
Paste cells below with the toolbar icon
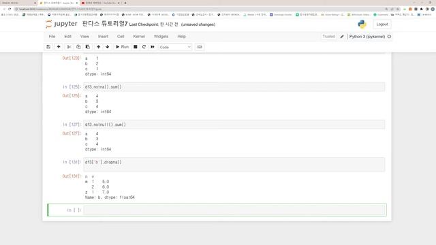[x=88, y=47]
